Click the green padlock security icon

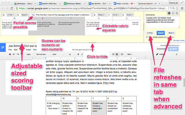click(x=17, y=8)
